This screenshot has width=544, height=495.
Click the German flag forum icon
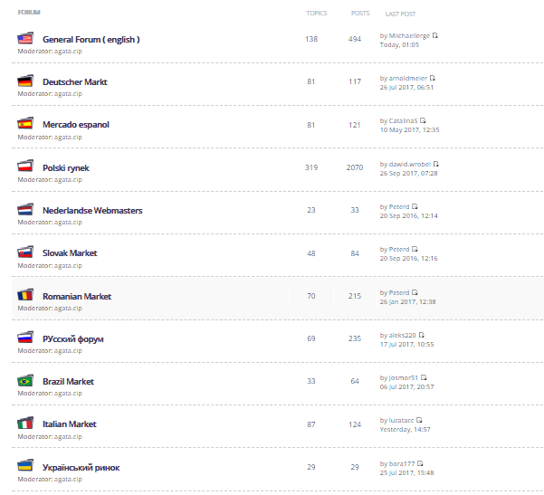click(x=25, y=81)
